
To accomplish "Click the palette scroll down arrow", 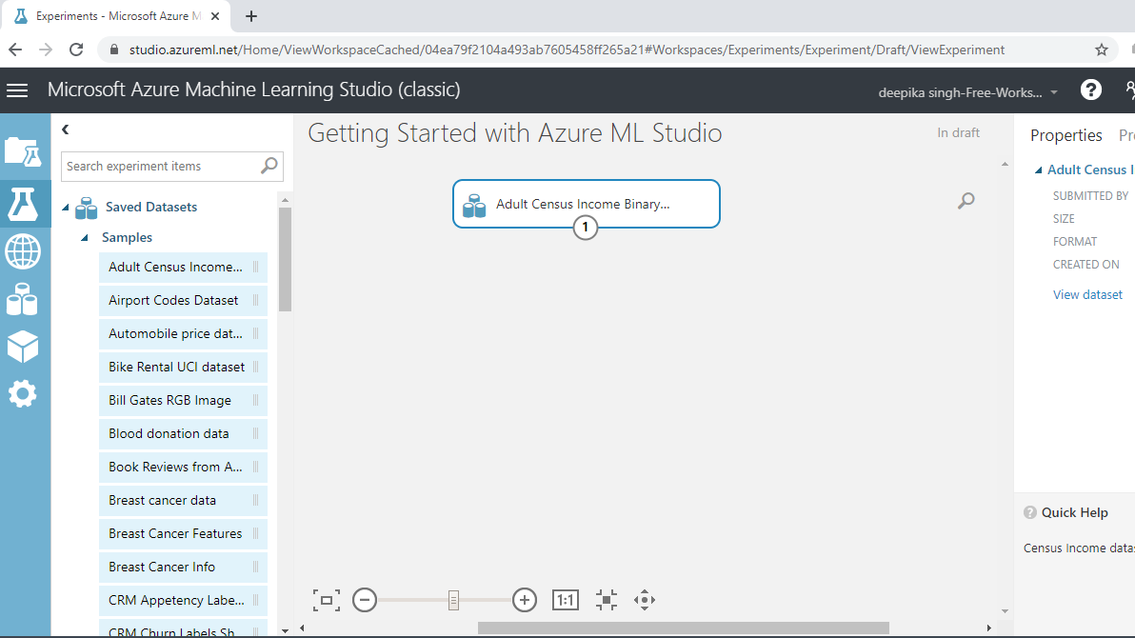I will [286, 631].
